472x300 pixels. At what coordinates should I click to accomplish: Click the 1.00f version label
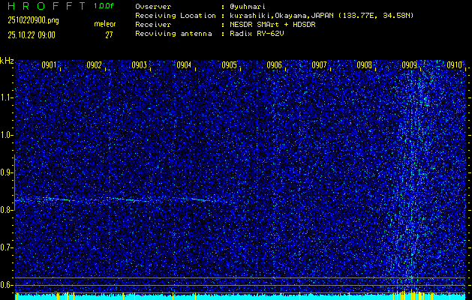[x=104, y=6]
